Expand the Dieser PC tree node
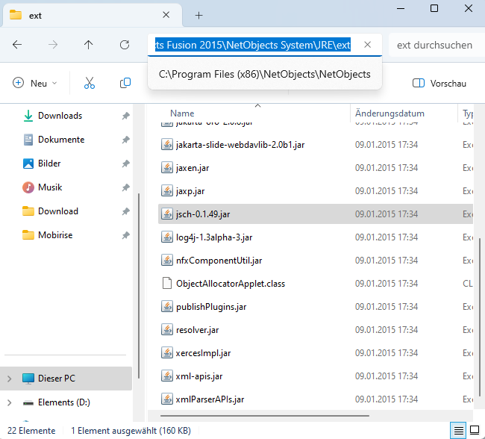Image resolution: width=485 pixels, height=439 pixels. click(x=9, y=379)
